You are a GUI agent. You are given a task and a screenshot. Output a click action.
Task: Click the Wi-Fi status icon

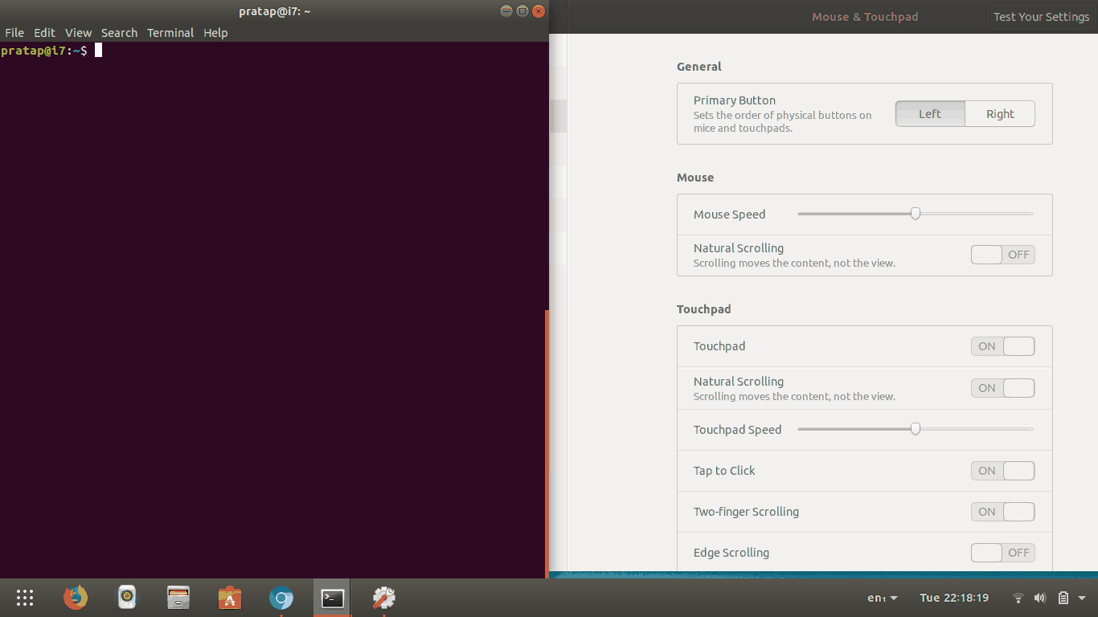click(x=1018, y=598)
